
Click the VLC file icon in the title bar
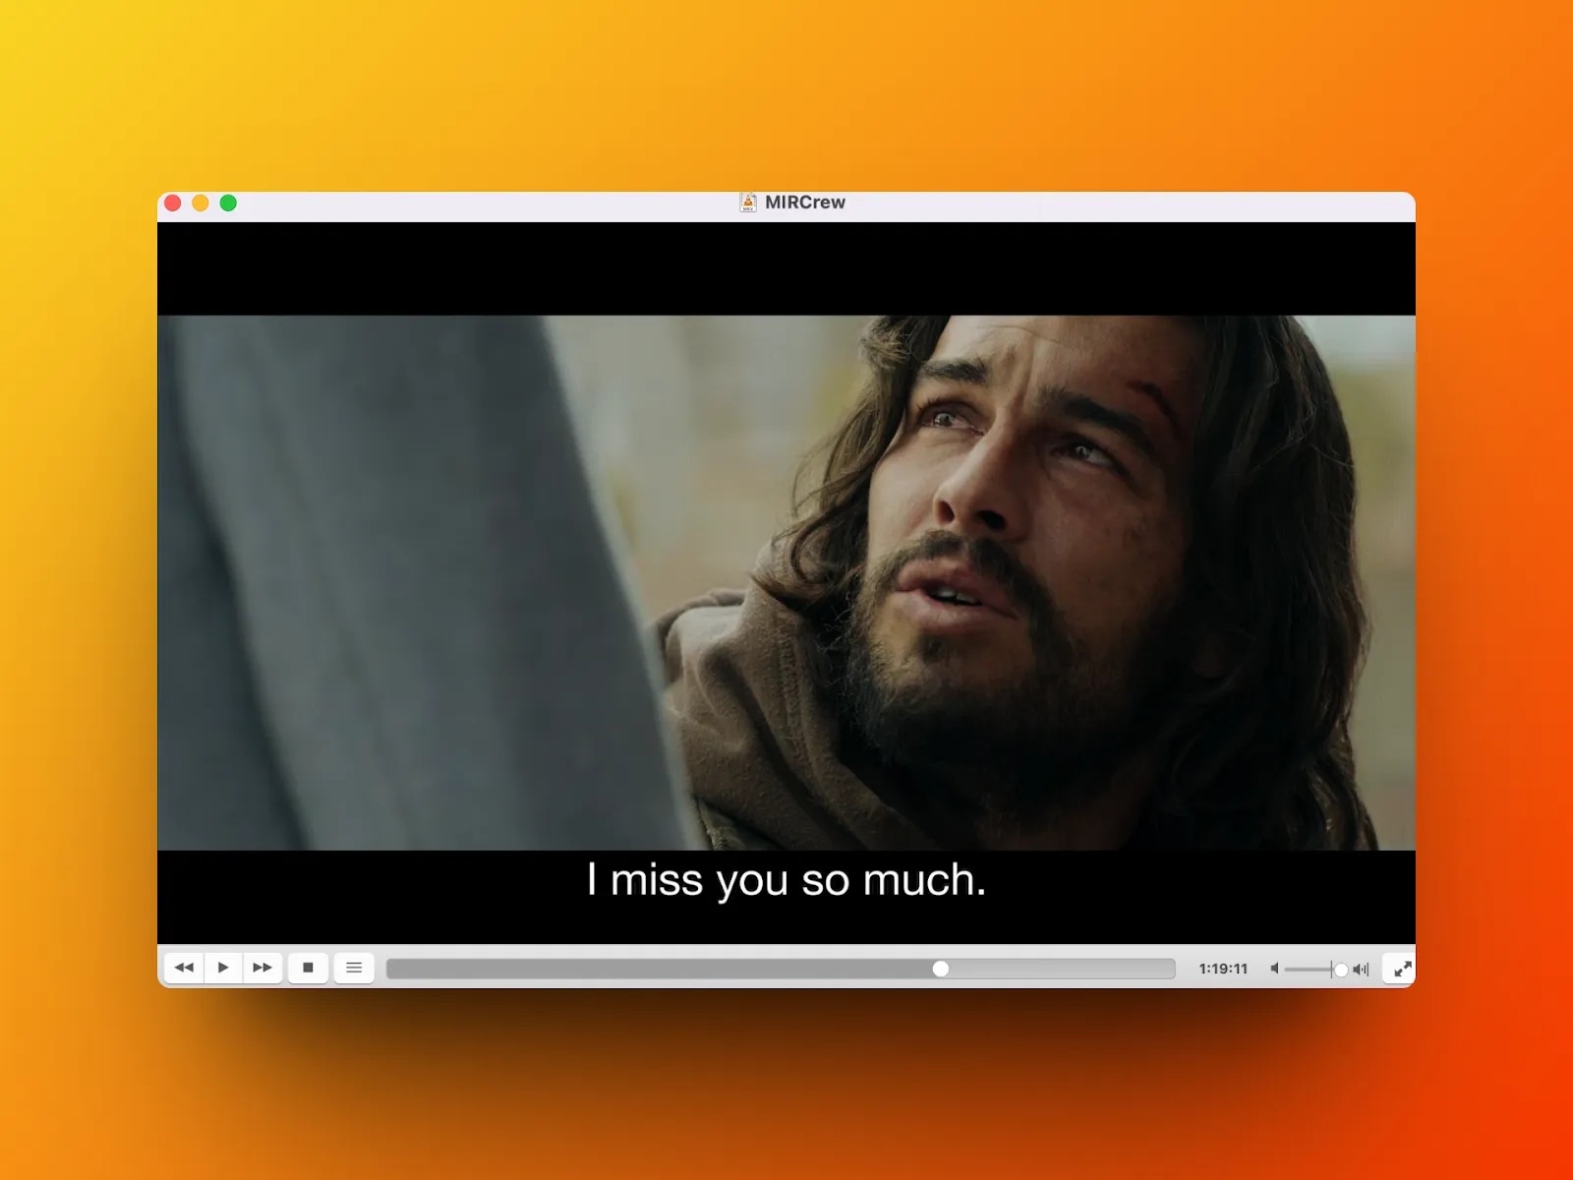tap(748, 203)
